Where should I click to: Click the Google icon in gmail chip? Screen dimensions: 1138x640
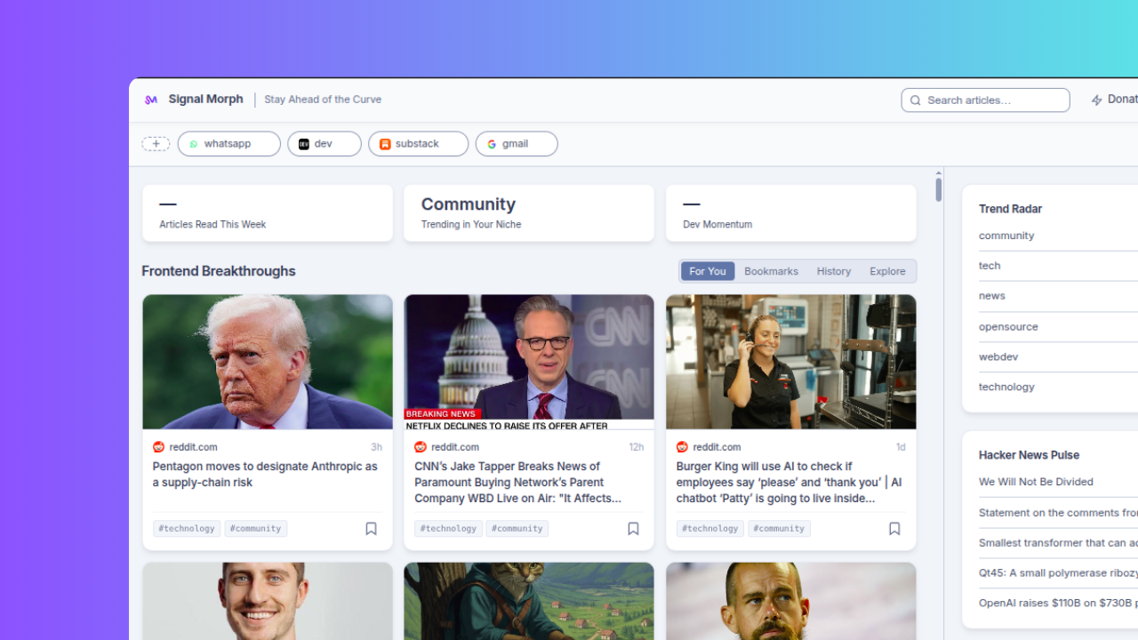click(492, 144)
